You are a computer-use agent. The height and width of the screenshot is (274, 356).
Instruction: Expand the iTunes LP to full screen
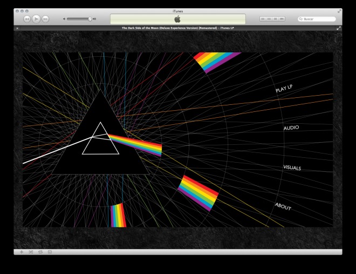click(x=339, y=28)
